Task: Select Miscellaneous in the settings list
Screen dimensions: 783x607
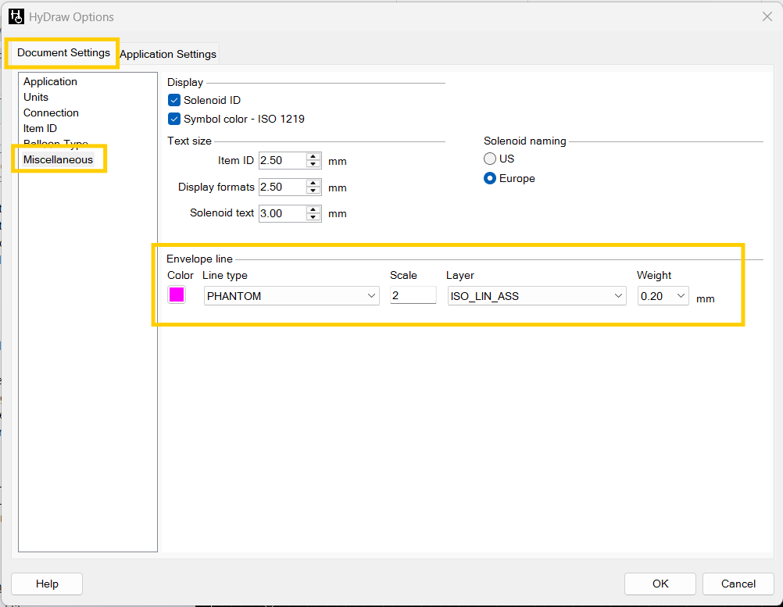Action: (x=58, y=159)
